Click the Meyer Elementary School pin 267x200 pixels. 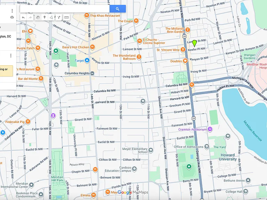(x=151, y=150)
